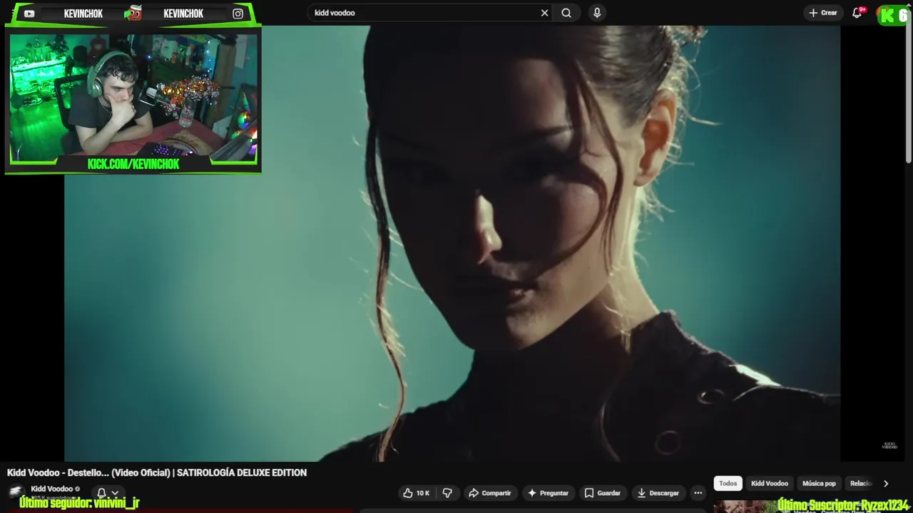Viewport: 913px width, 513px height.
Task: Open the Preguntar AI button
Action: [548, 493]
